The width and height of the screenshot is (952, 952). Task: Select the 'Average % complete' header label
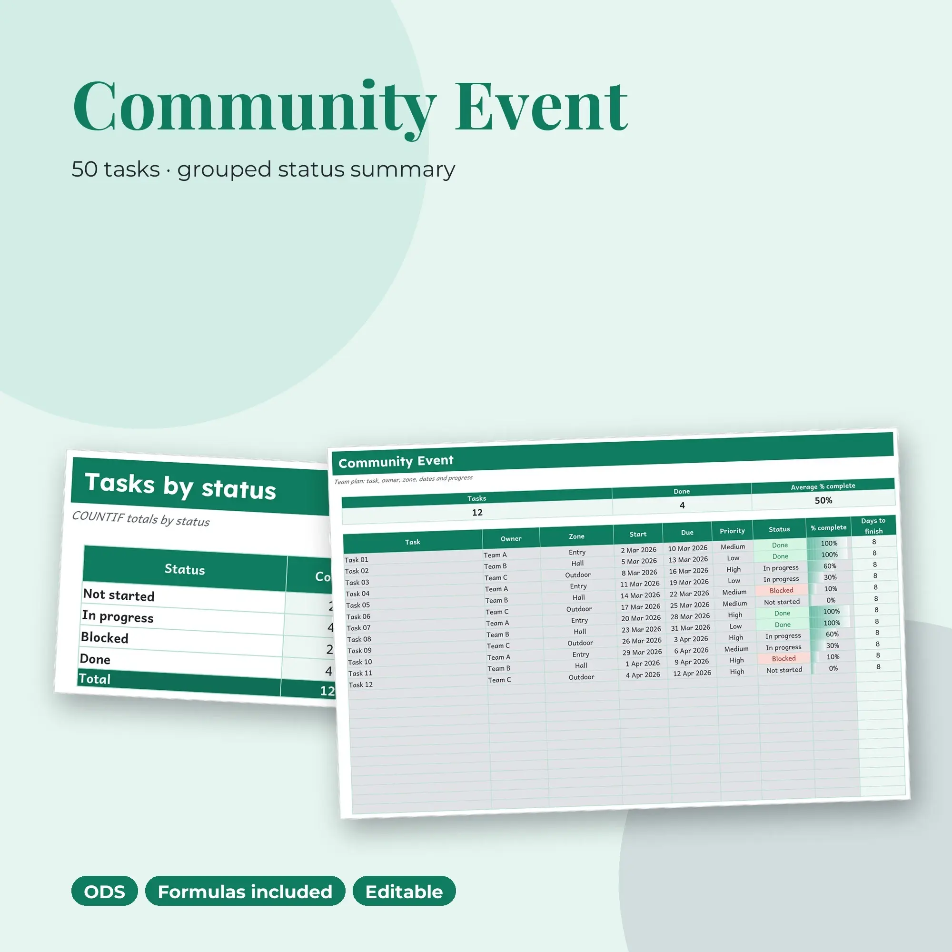[x=823, y=486]
